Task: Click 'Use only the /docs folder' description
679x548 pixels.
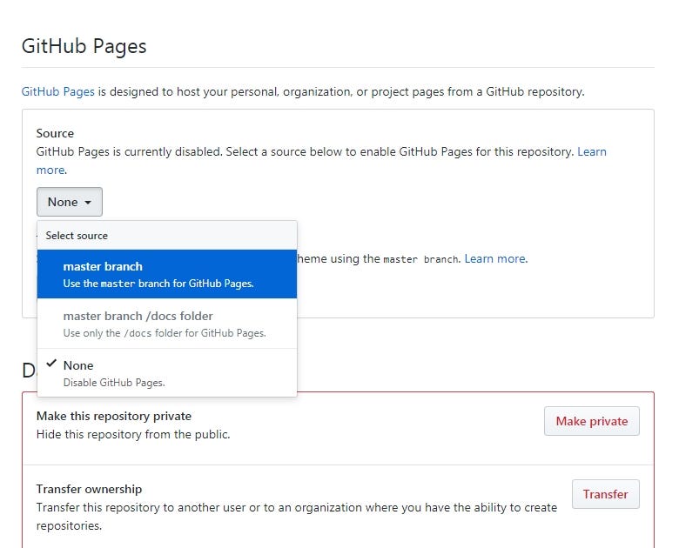Action: pos(165,333)
